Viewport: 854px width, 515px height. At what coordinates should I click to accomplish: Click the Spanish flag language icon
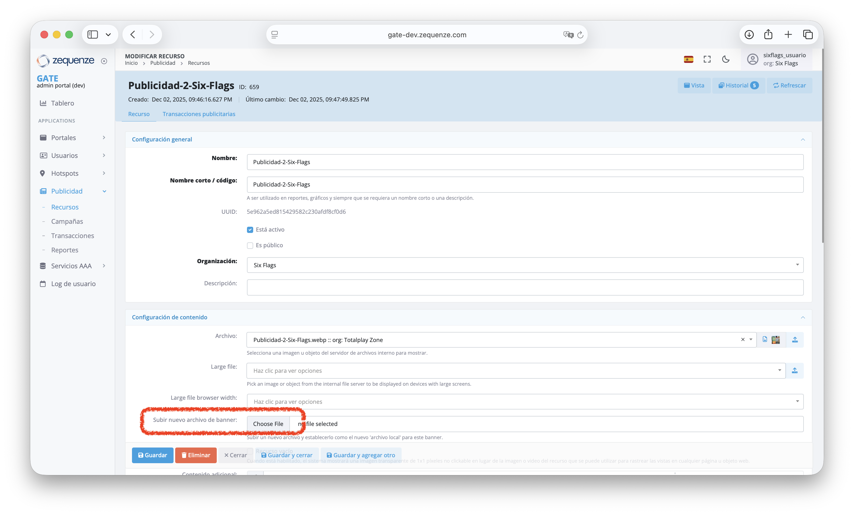pos(688,59)
